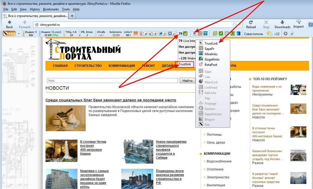
Task: Click the Twitter counter icon
Action: 162,33
